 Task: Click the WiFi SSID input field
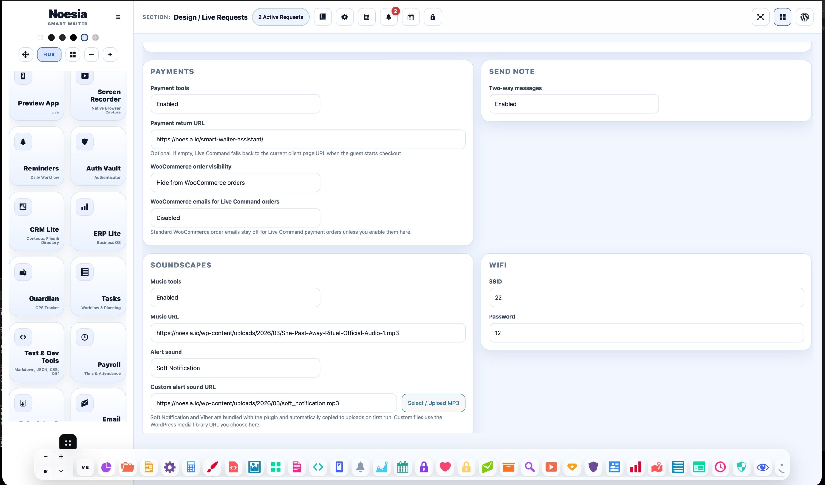646,298
